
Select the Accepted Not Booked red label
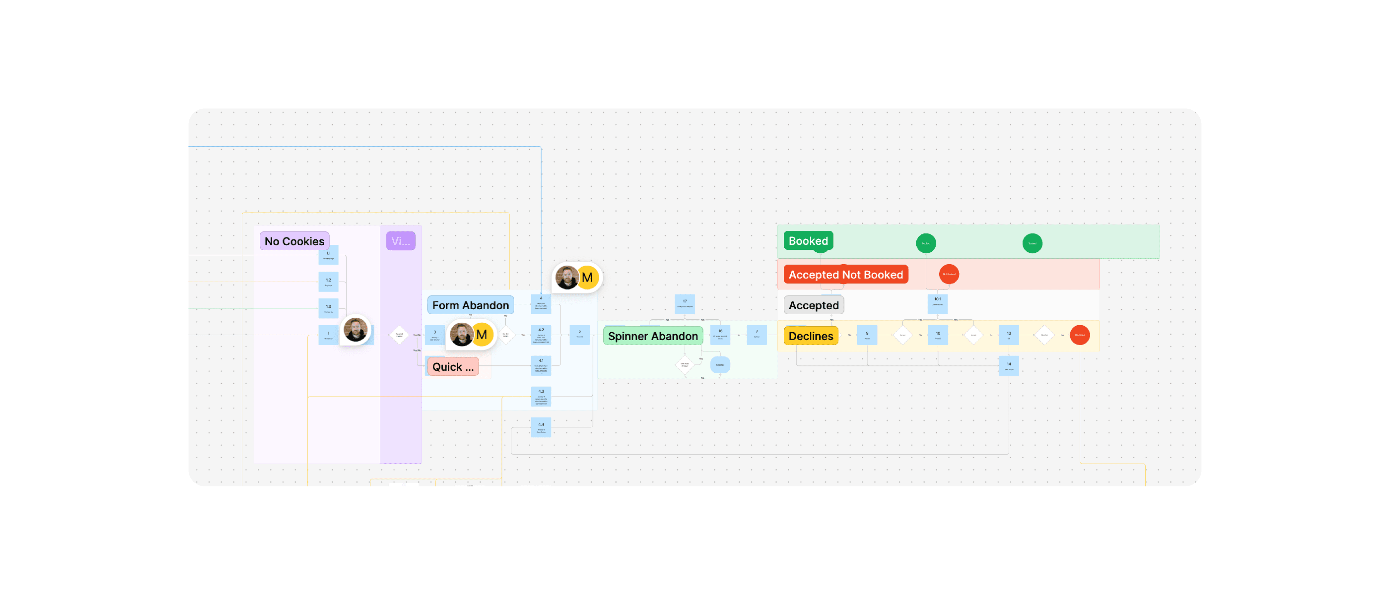pyautogui.click(x=846, y=275)
